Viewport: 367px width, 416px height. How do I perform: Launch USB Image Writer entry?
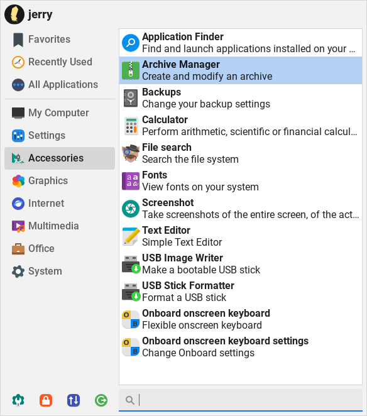click(241, 264)
